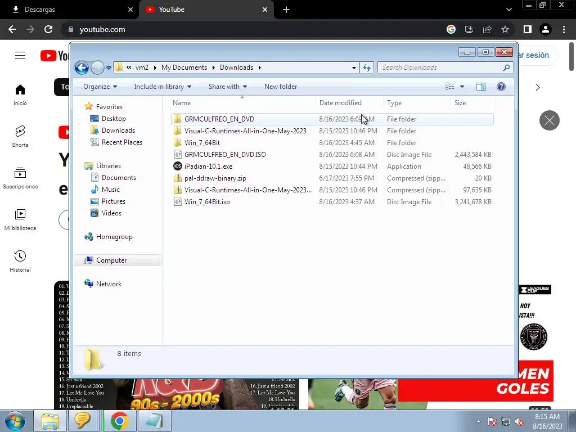This screenshot has height=432, width=576.
Task: Click the Search Downloads field
Action: pos(445,67)
